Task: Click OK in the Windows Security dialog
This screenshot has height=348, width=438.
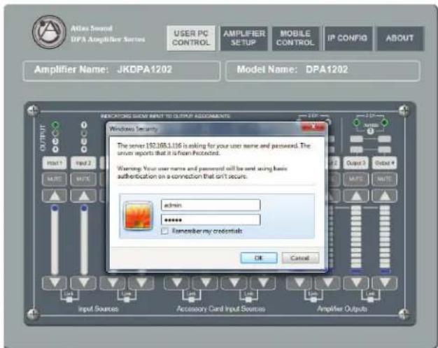Action: click(x=259, y=258)
